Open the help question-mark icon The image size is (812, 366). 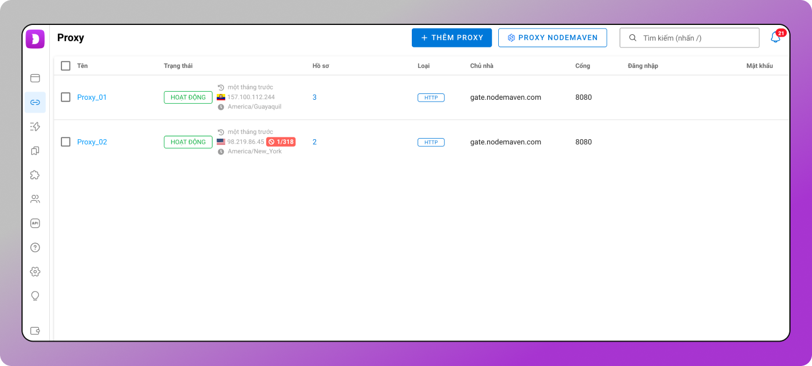pos(35,248)
